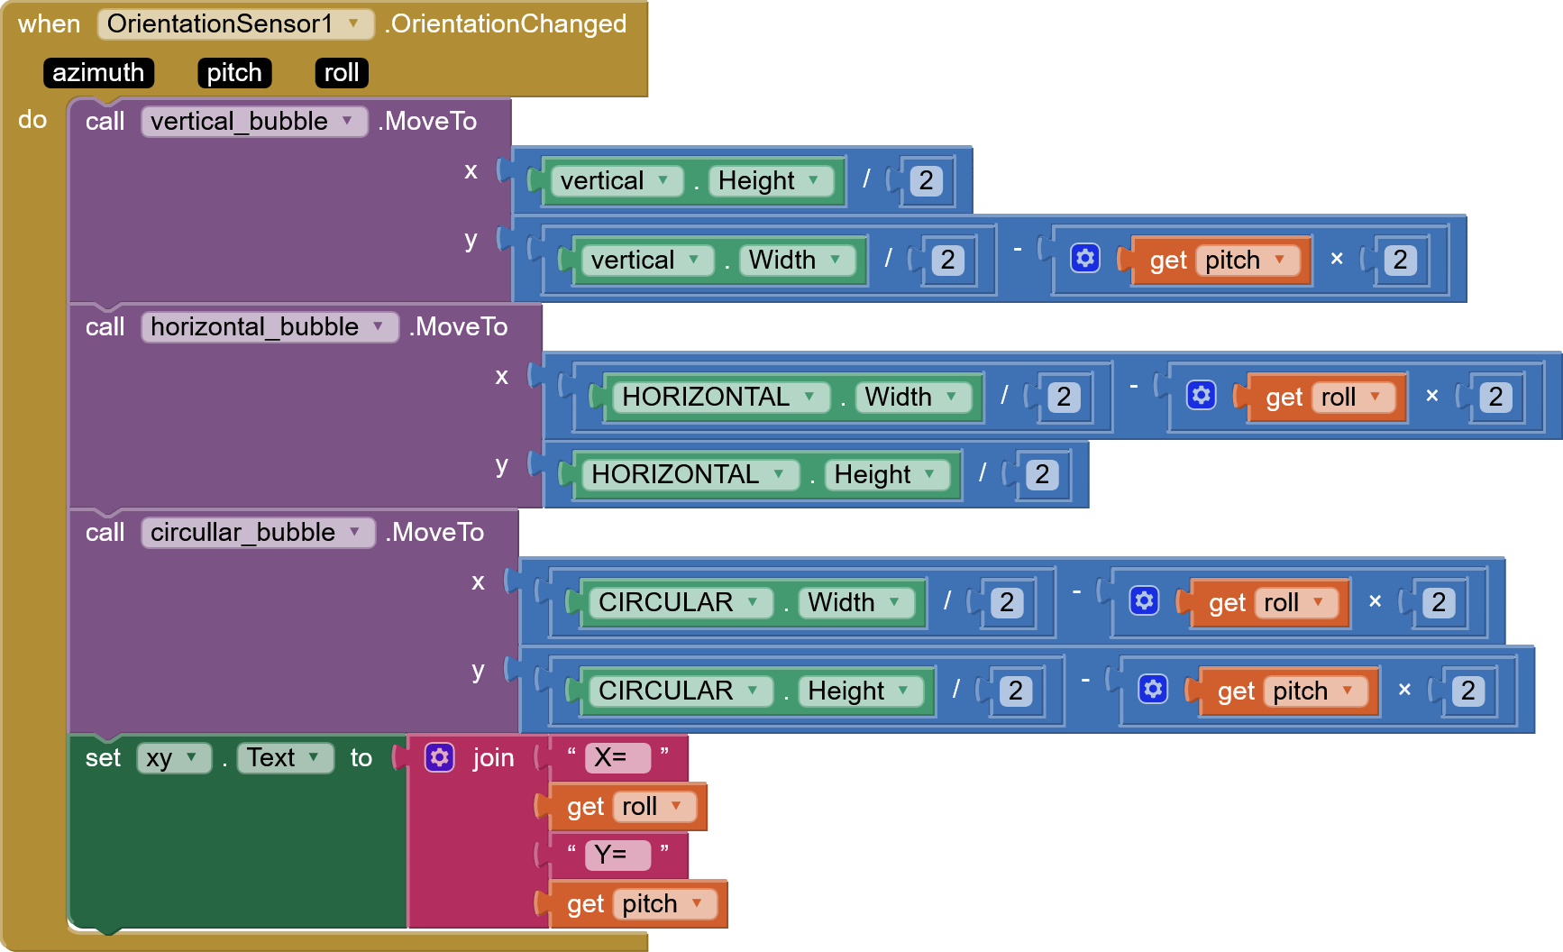Image resolution: width=1563 pixels, height=952 pixels.
Task: Edit multiplier 2 after get roll in circullar_bubble x
Action: (1439, 602)
